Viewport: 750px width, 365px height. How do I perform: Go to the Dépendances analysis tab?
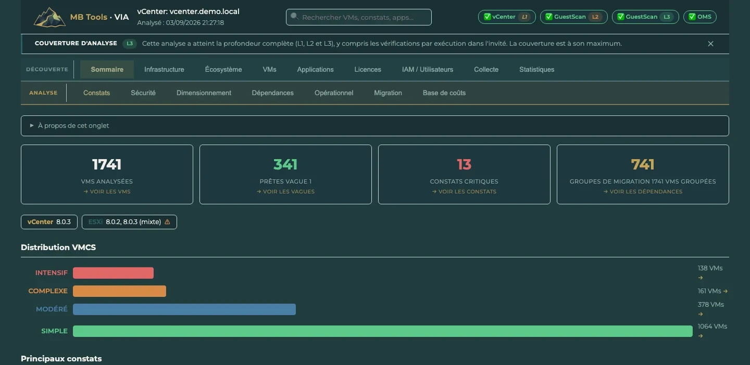(x=273, y=93)
